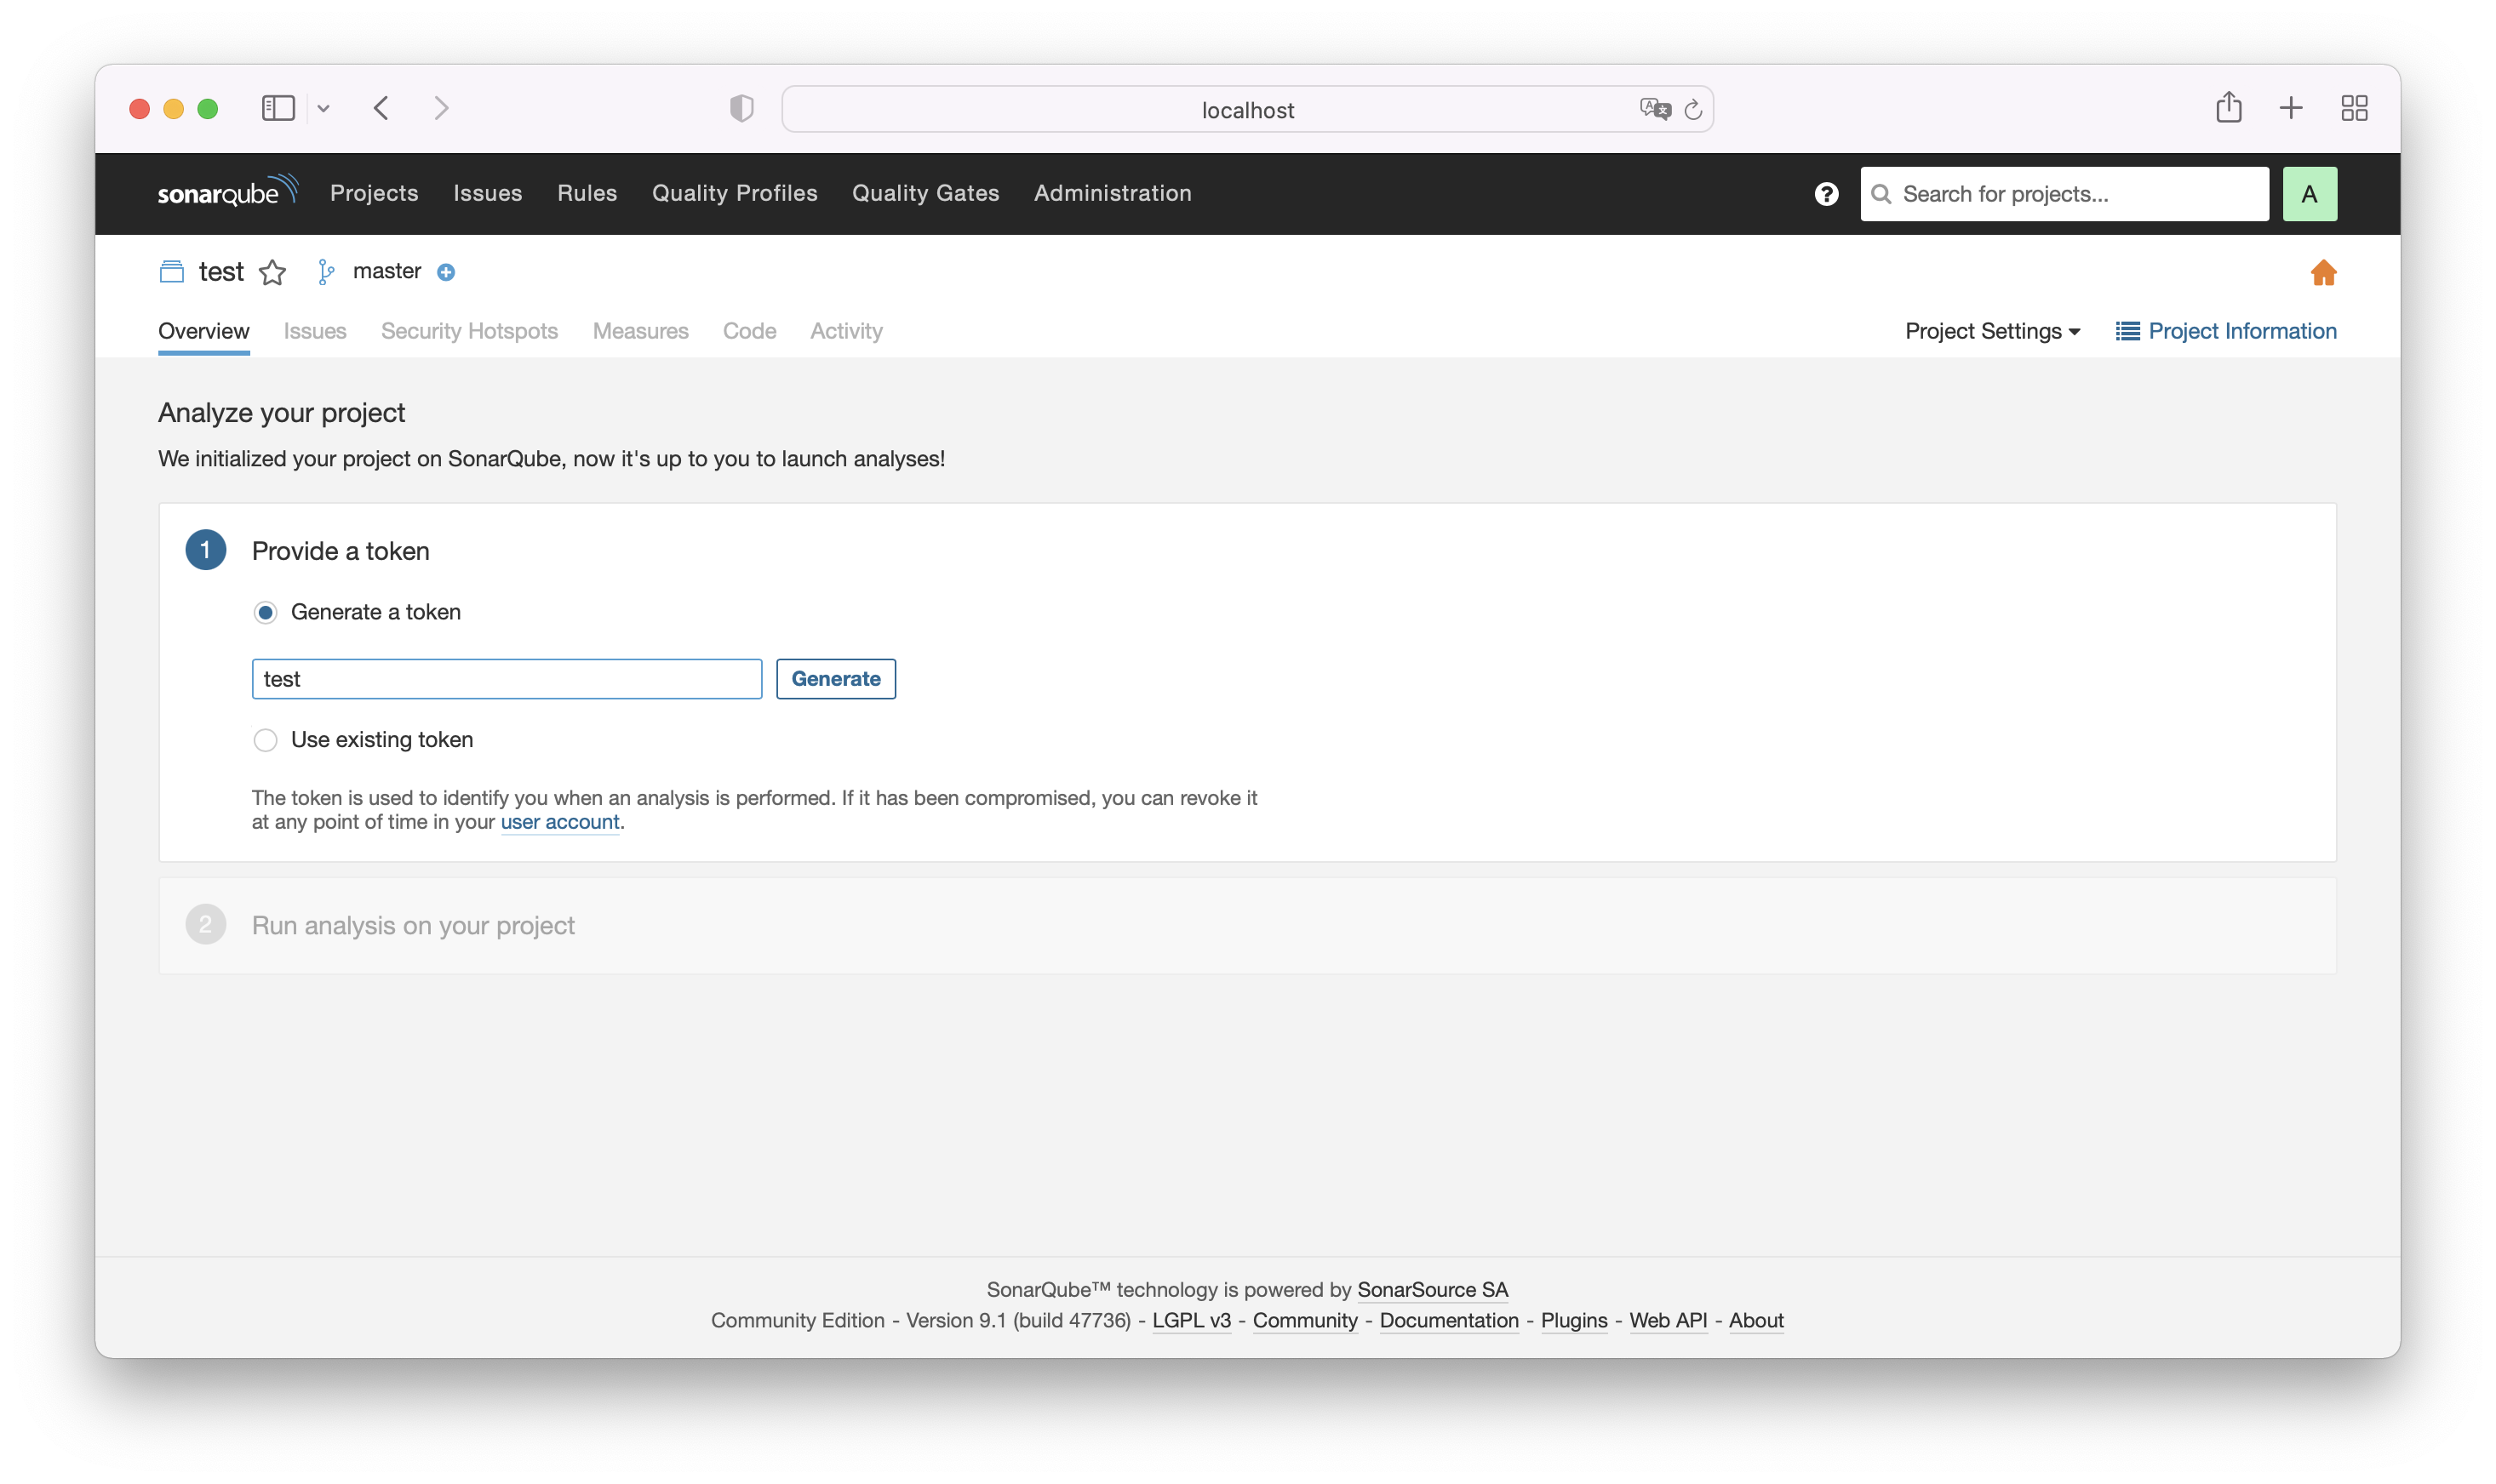Open the Rules menu item
Image resolution: width=2496 pixels, height=1484 pixels.
point(587,193)
